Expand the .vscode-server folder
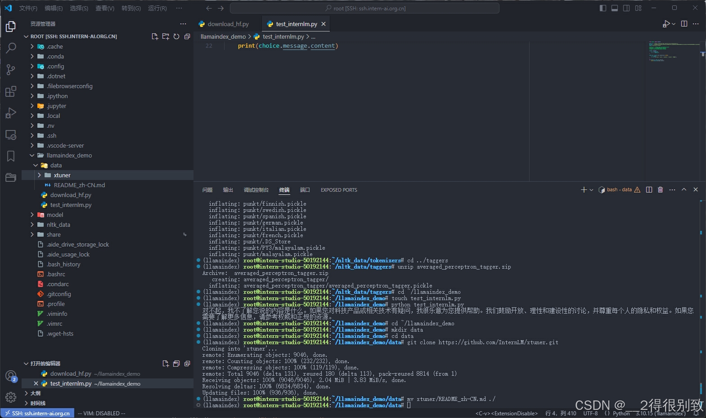Screen dimensions: 706x418 point(32,145)
